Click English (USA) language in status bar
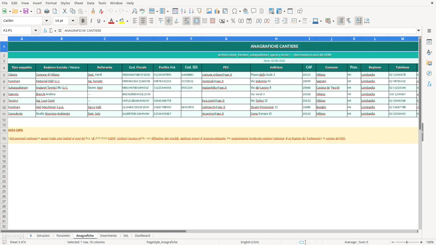This screenshot has width=436, height=245. (x=250, y=242)
